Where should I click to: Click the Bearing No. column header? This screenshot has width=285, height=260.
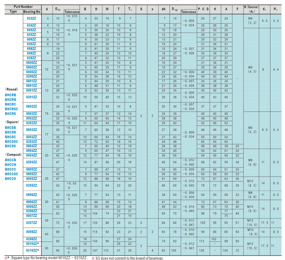pyautogui.click(x=32, y=12)
